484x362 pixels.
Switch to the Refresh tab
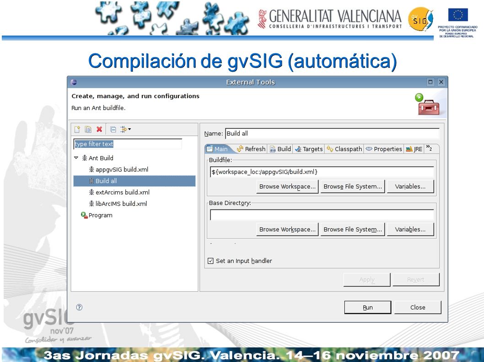(251, 149)
